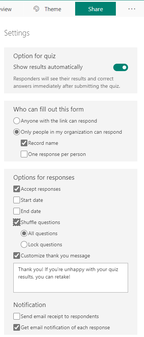Choose the Lock questions radio button
Screen dimensions: 144x337
(24, 244)
